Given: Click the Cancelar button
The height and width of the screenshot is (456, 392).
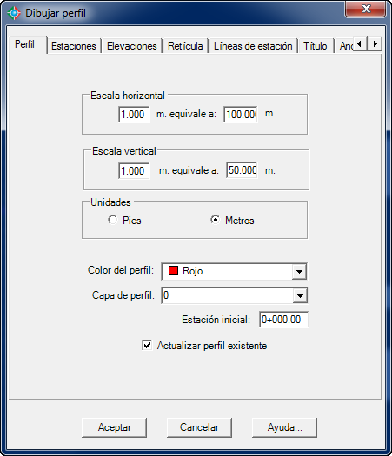Looking at the screenshot, I should [199, 427].
